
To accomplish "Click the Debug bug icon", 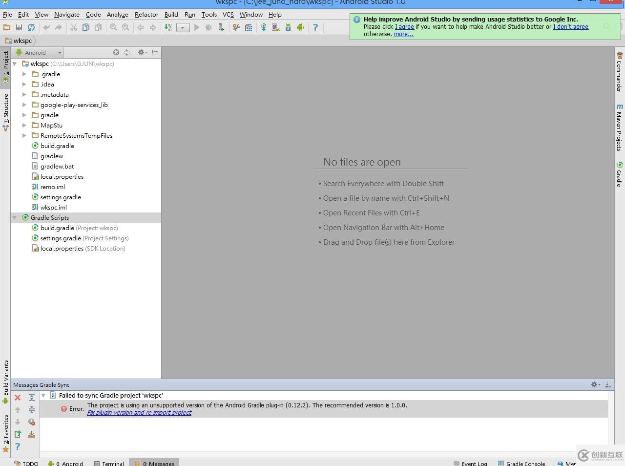I will 209,27.
